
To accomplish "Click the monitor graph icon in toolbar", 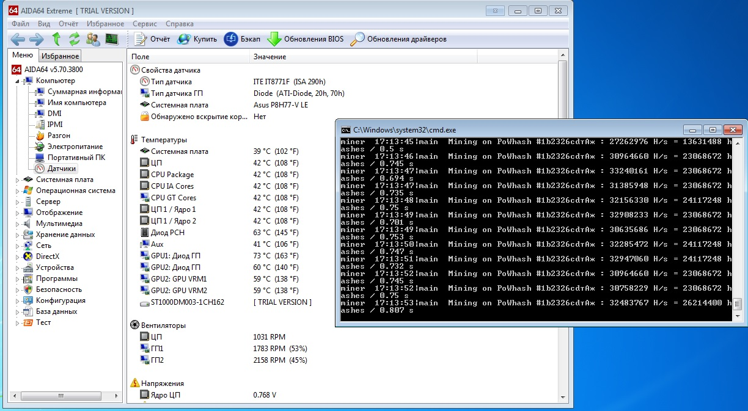I will pyautogui.click(x=111, y=39).
